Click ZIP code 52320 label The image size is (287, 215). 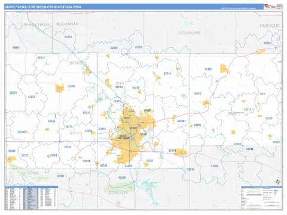[x=237, y=144]
